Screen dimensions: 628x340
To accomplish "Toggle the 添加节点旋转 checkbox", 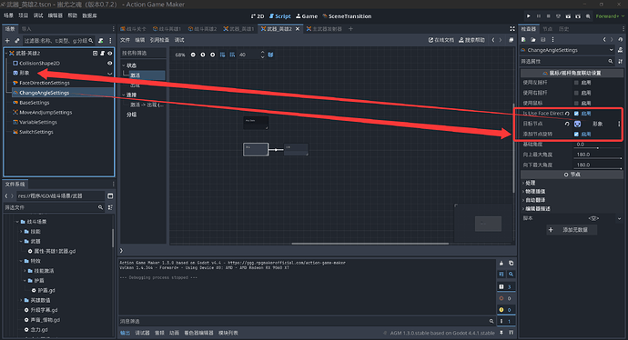I will pyautogui.click(x=576, y=134).
